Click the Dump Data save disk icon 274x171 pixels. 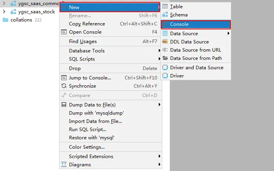pyautogui.click(x=64, y=105)
